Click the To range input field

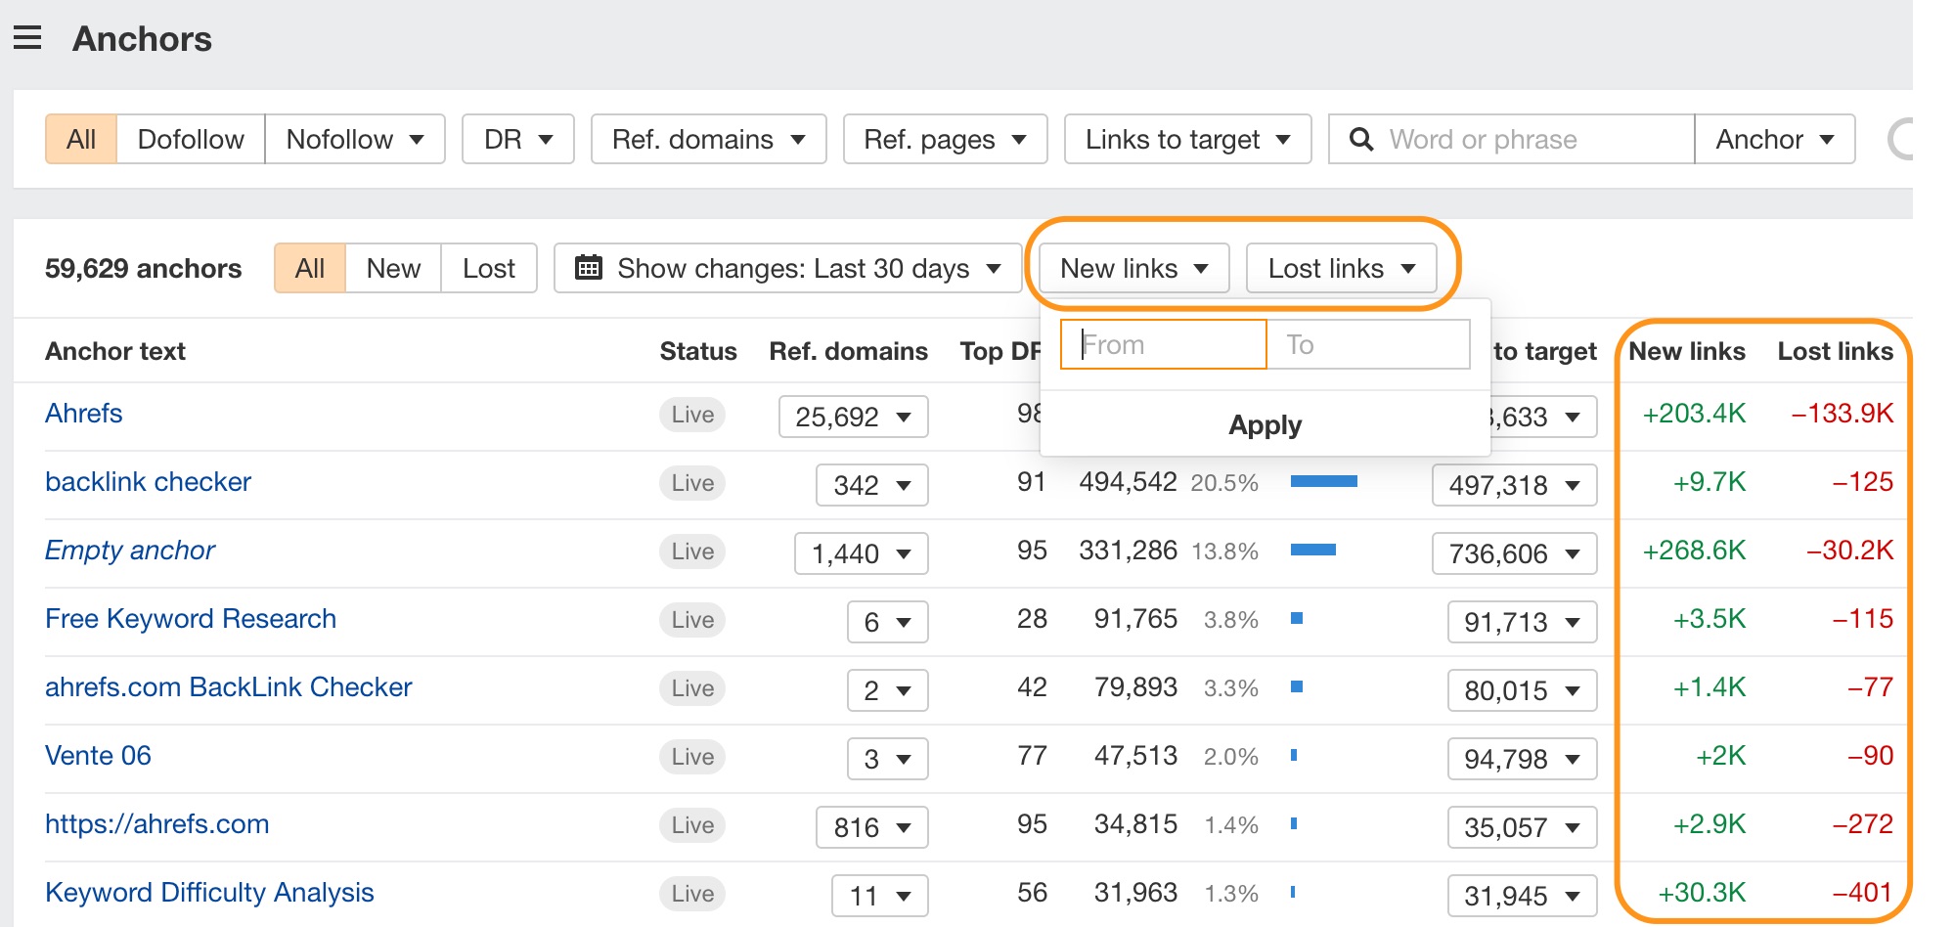[1367, 345]
